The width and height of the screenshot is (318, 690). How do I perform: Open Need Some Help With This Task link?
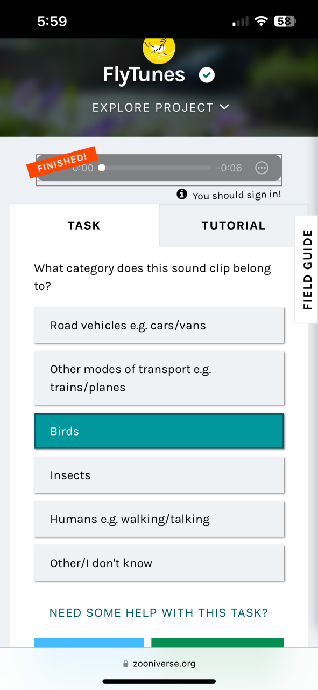tap(159, 613)
